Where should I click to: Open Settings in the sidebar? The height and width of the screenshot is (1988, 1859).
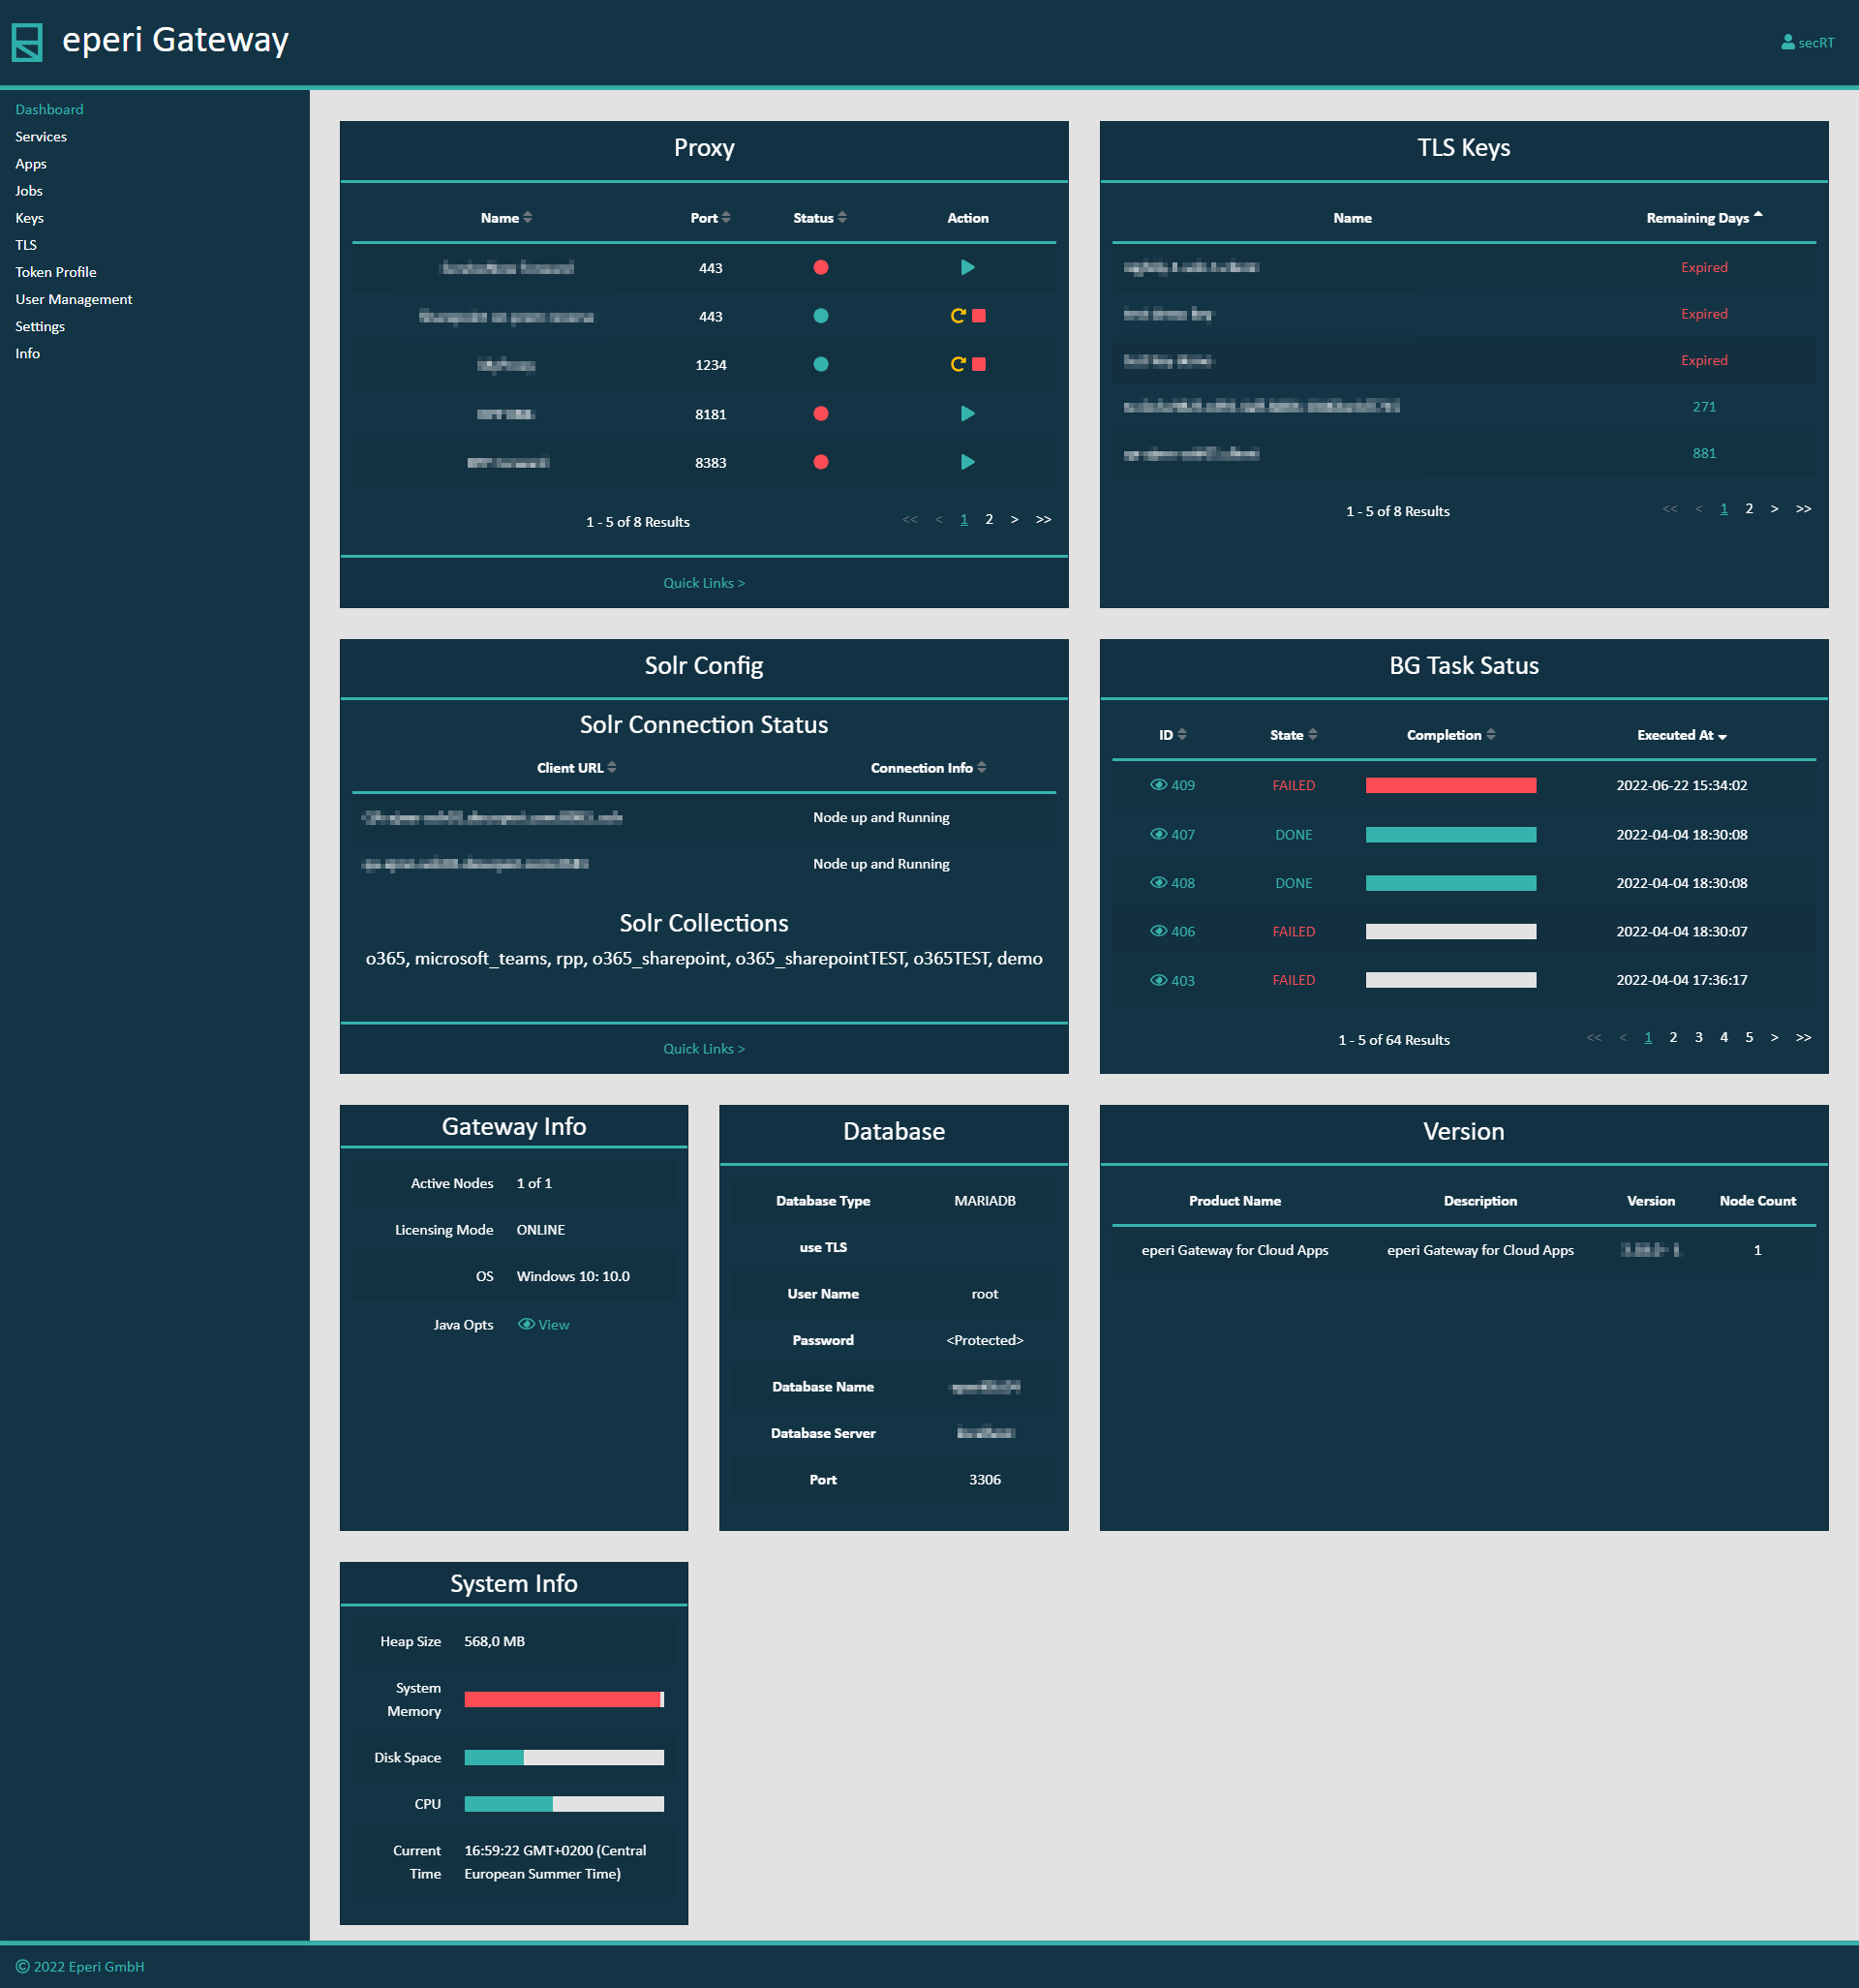tap(40, 326)
